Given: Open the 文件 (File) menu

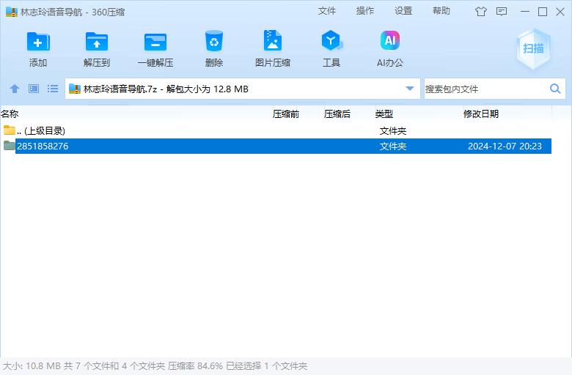Looking at the screenshot, I should [x=327, y=11].
